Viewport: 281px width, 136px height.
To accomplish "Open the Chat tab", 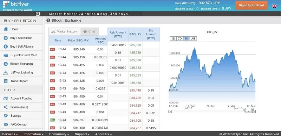I will (x=90, y=31).
